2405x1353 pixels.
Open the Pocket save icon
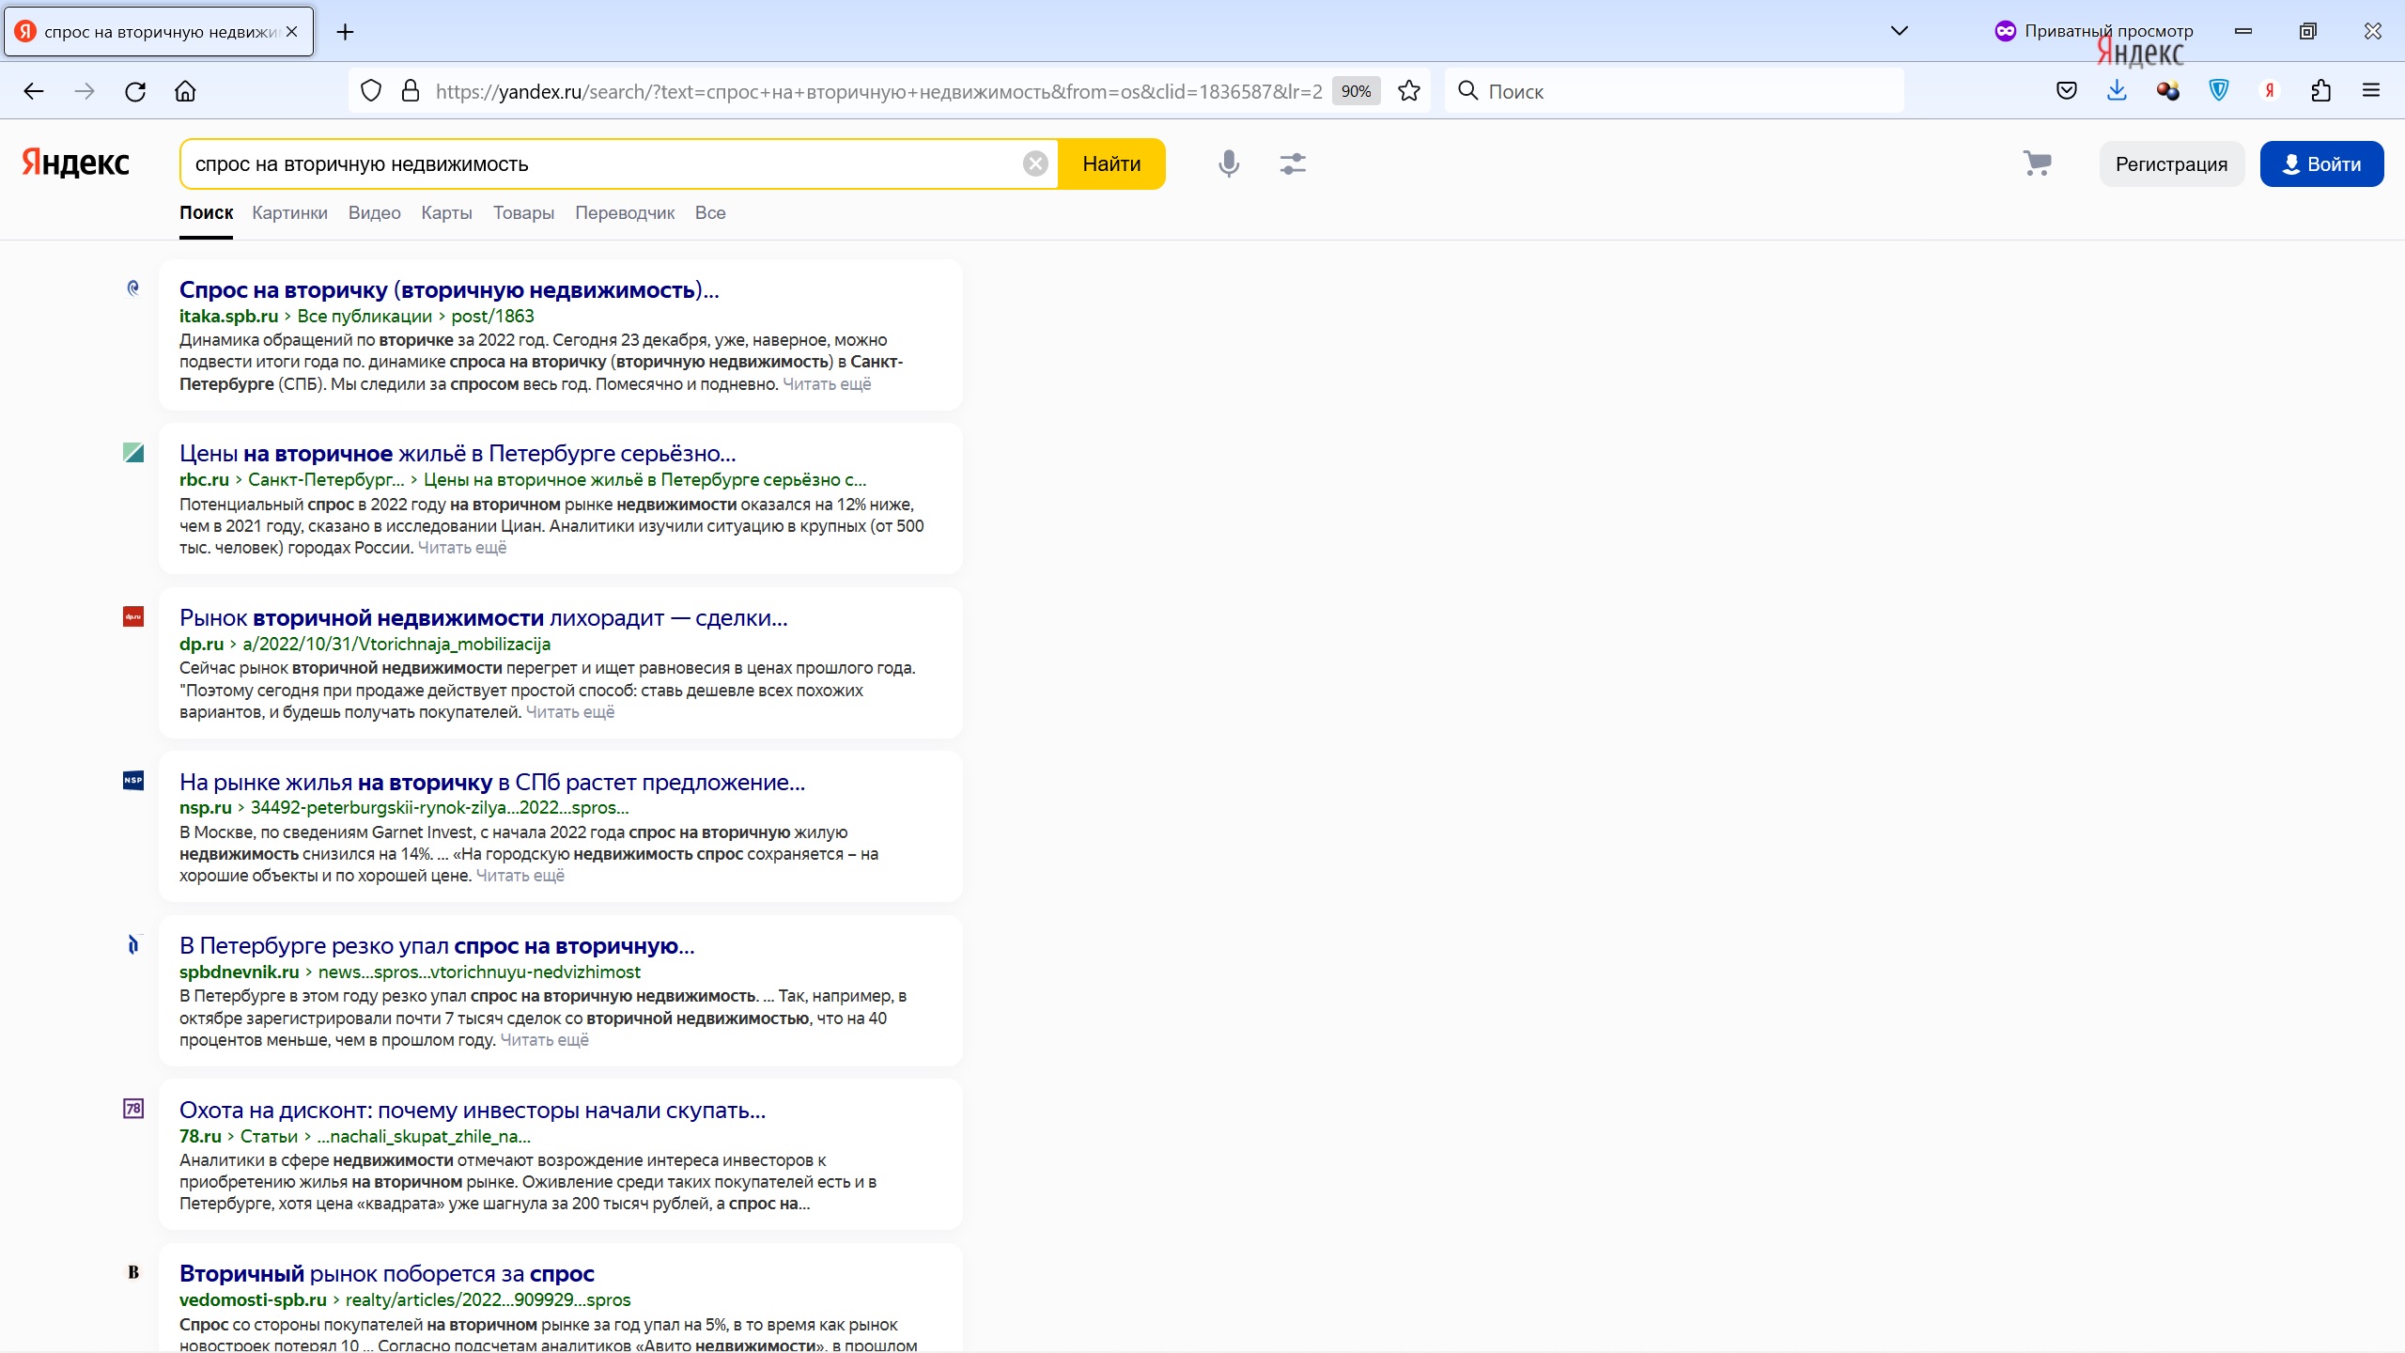(x=2067, y=91)
